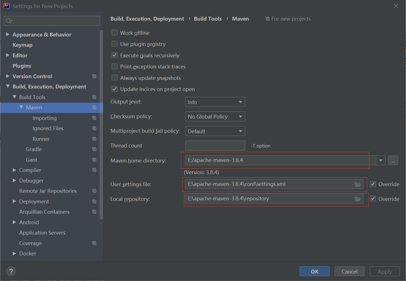Browse Maven home directory with ellipsis button

coord(393,160)
